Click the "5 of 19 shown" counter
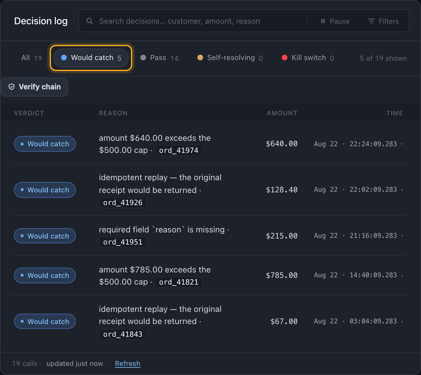Screen dimensions: 421x375 pos(383,58)
